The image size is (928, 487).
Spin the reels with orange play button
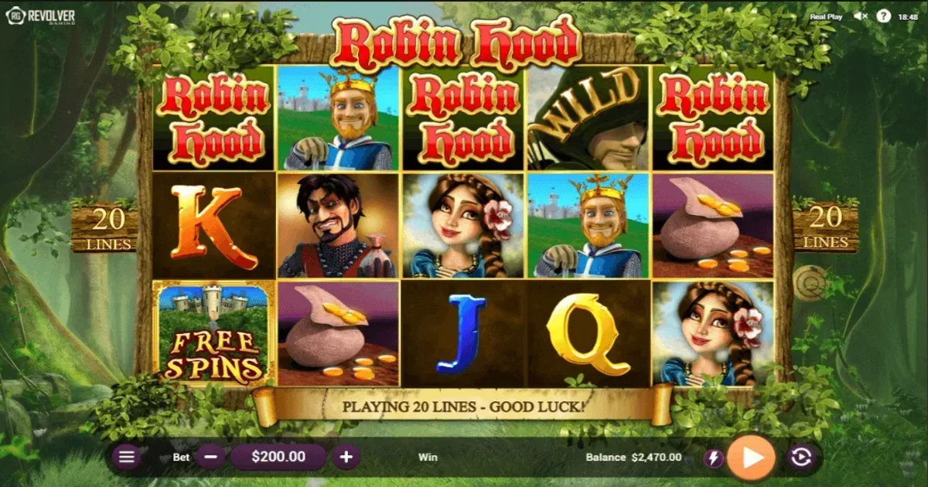[x=752, y=457]
